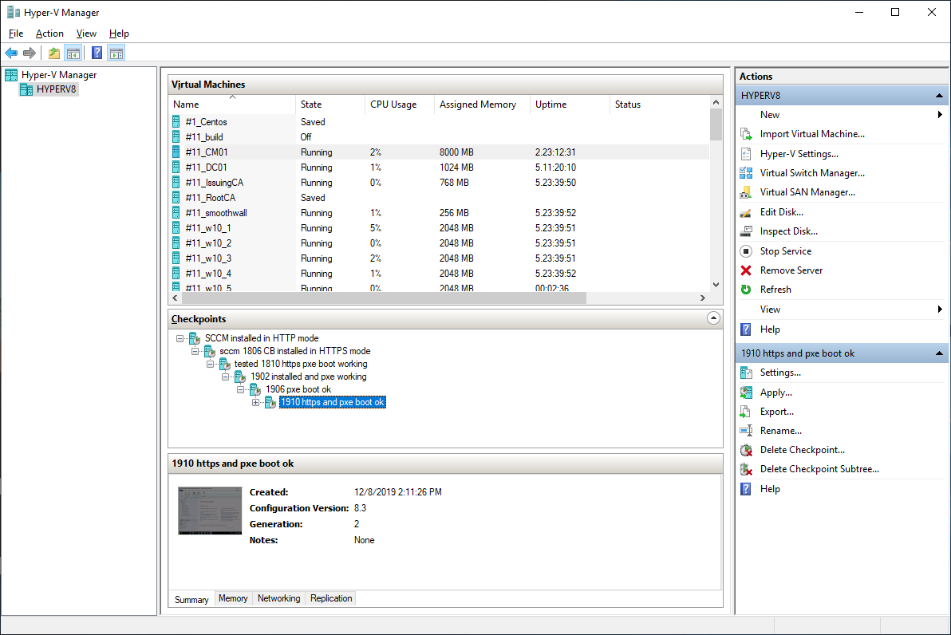Click Import Virtual Machine... action

pyautogui.click(x=812, y=134)
